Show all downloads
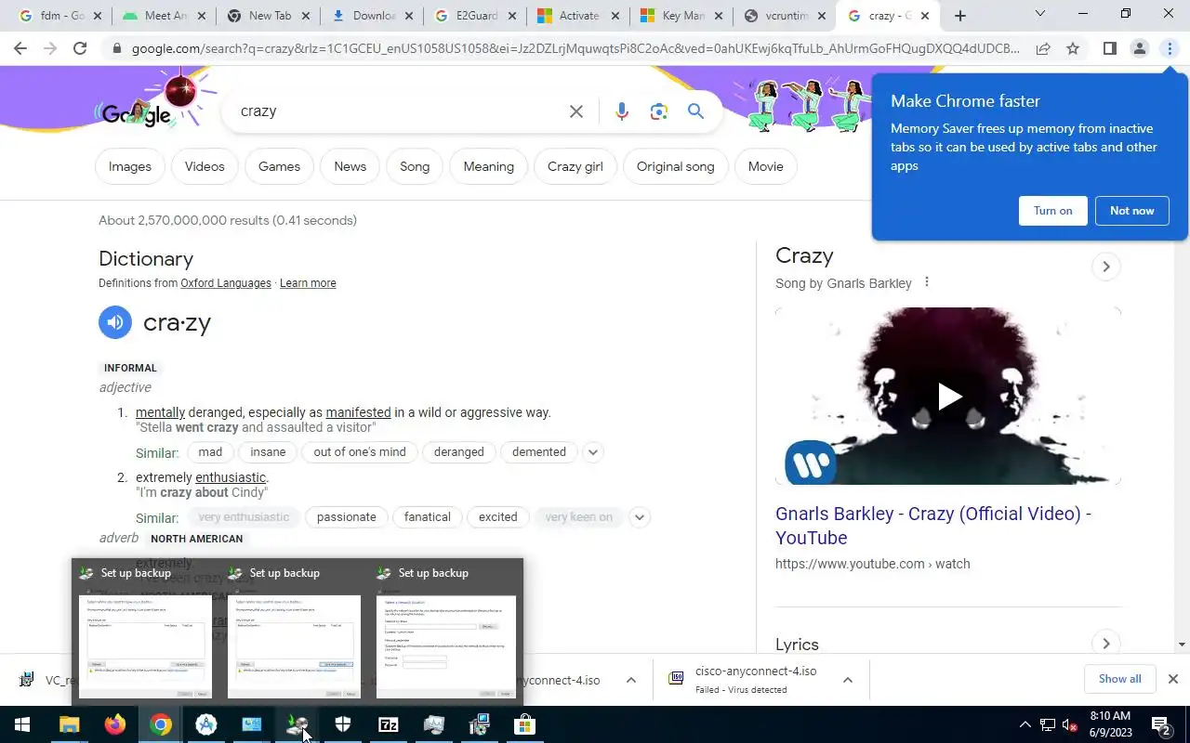 pos(1119,679)
